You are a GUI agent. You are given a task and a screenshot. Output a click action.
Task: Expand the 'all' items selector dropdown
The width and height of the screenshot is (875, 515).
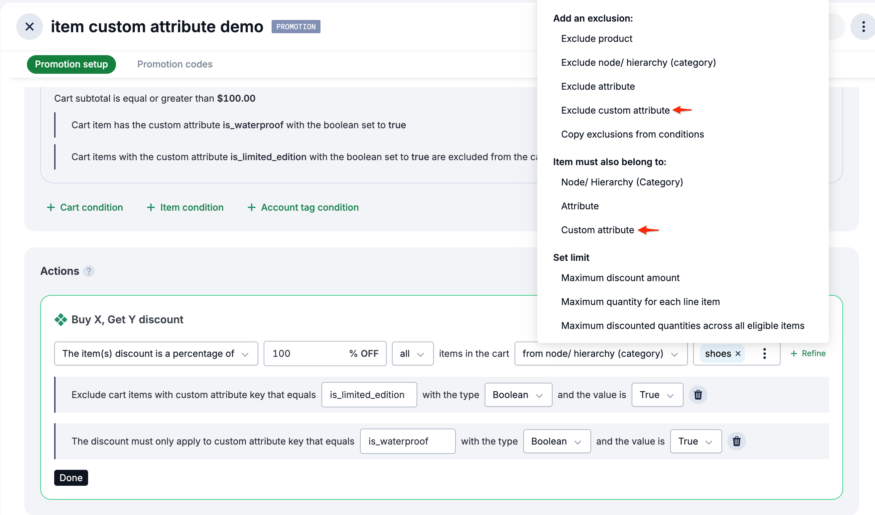click(413, 353)
